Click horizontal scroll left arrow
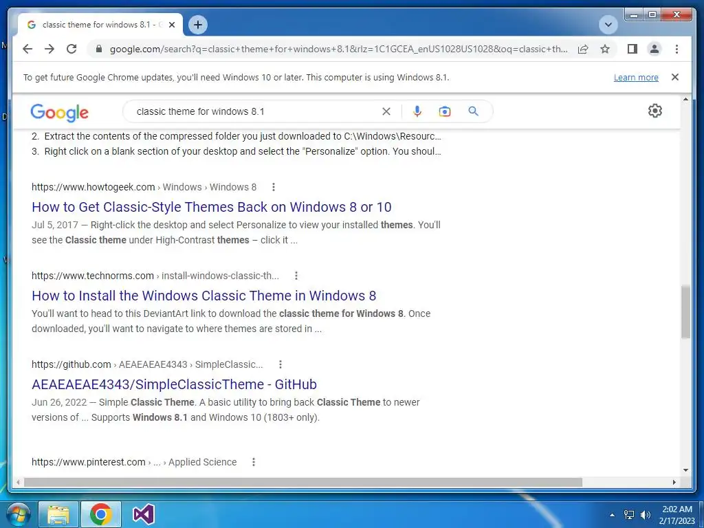Viewport: 704px width, 528px height. point(18,482)
